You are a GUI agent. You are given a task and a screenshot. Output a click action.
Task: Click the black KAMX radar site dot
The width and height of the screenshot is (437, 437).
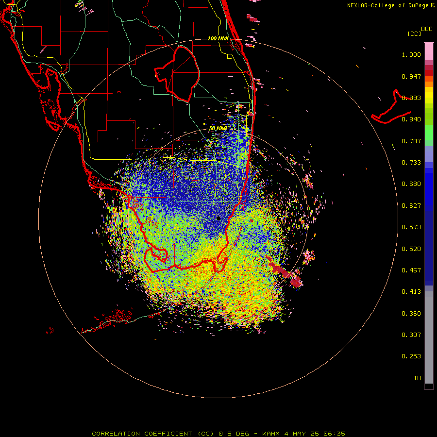click(218, 218)
